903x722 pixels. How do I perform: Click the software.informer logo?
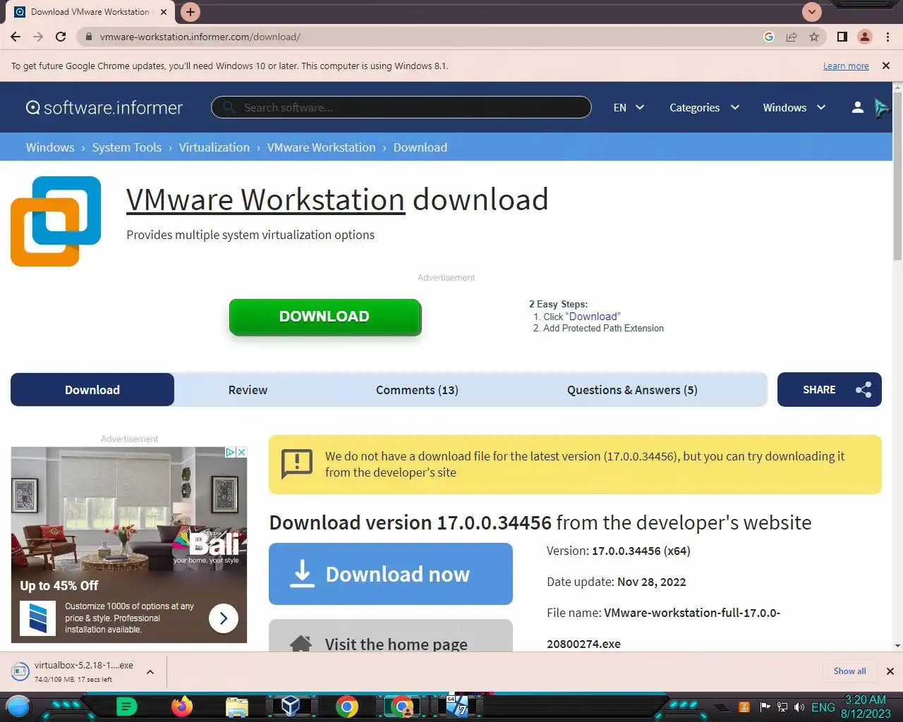pyautogui.click(x=104, y=107)
